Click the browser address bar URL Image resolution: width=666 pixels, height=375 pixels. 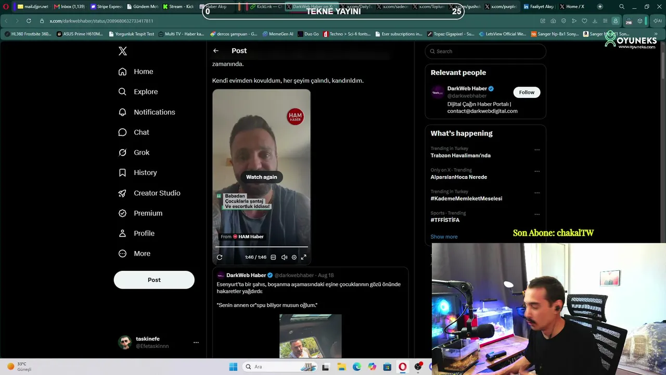point(101,21)
